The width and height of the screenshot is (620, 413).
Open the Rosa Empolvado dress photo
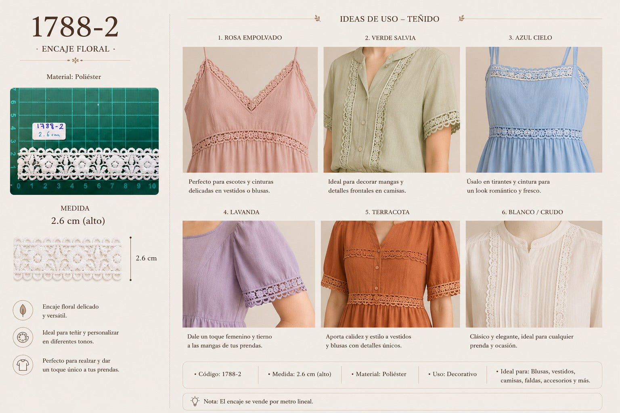point(250,110)
